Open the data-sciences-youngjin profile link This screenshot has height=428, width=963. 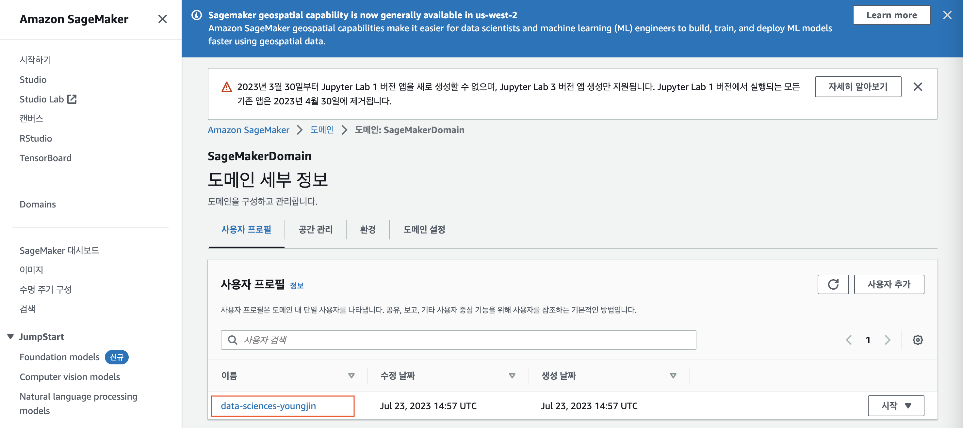point(268,406)
